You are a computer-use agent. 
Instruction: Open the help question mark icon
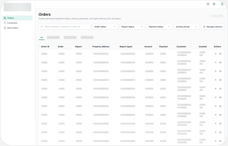tap(208, 4)
